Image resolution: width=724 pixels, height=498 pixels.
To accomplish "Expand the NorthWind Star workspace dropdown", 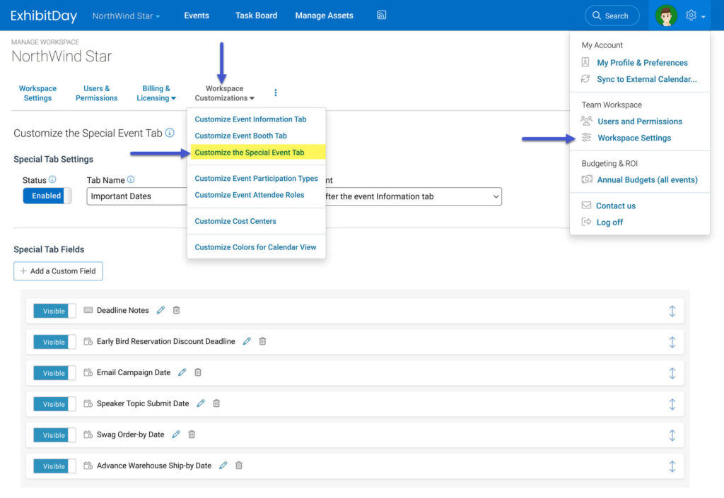I will (126, 16).
